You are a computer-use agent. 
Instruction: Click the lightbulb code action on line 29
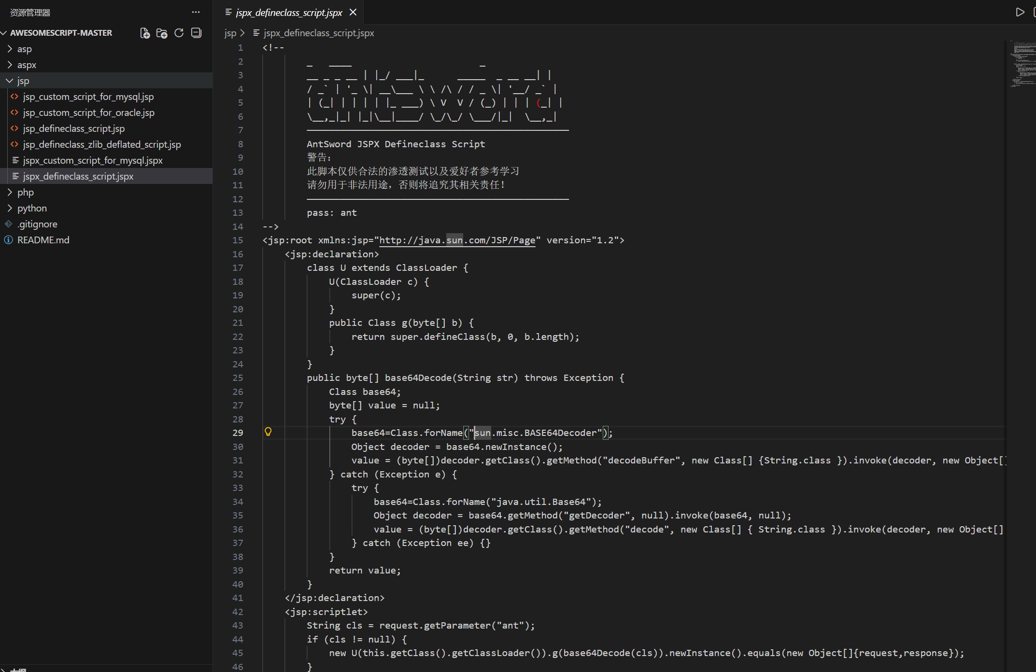tap(268, 432)
